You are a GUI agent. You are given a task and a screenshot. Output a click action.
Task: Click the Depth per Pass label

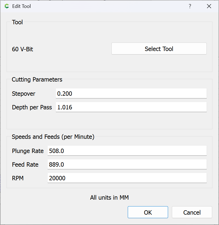click(32, 107)
